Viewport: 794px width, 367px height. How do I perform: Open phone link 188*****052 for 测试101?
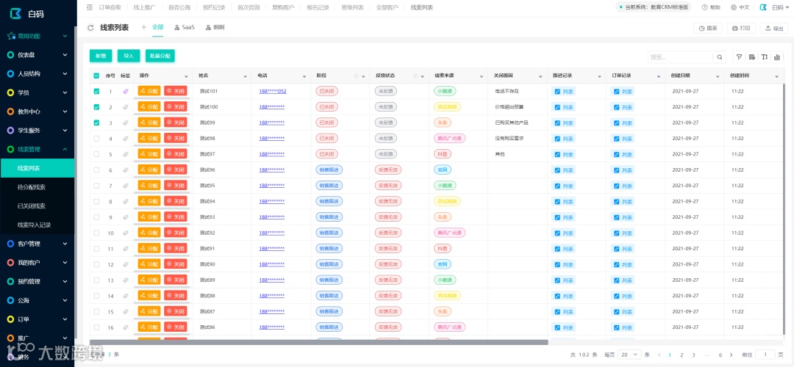(x=273, y=92)
